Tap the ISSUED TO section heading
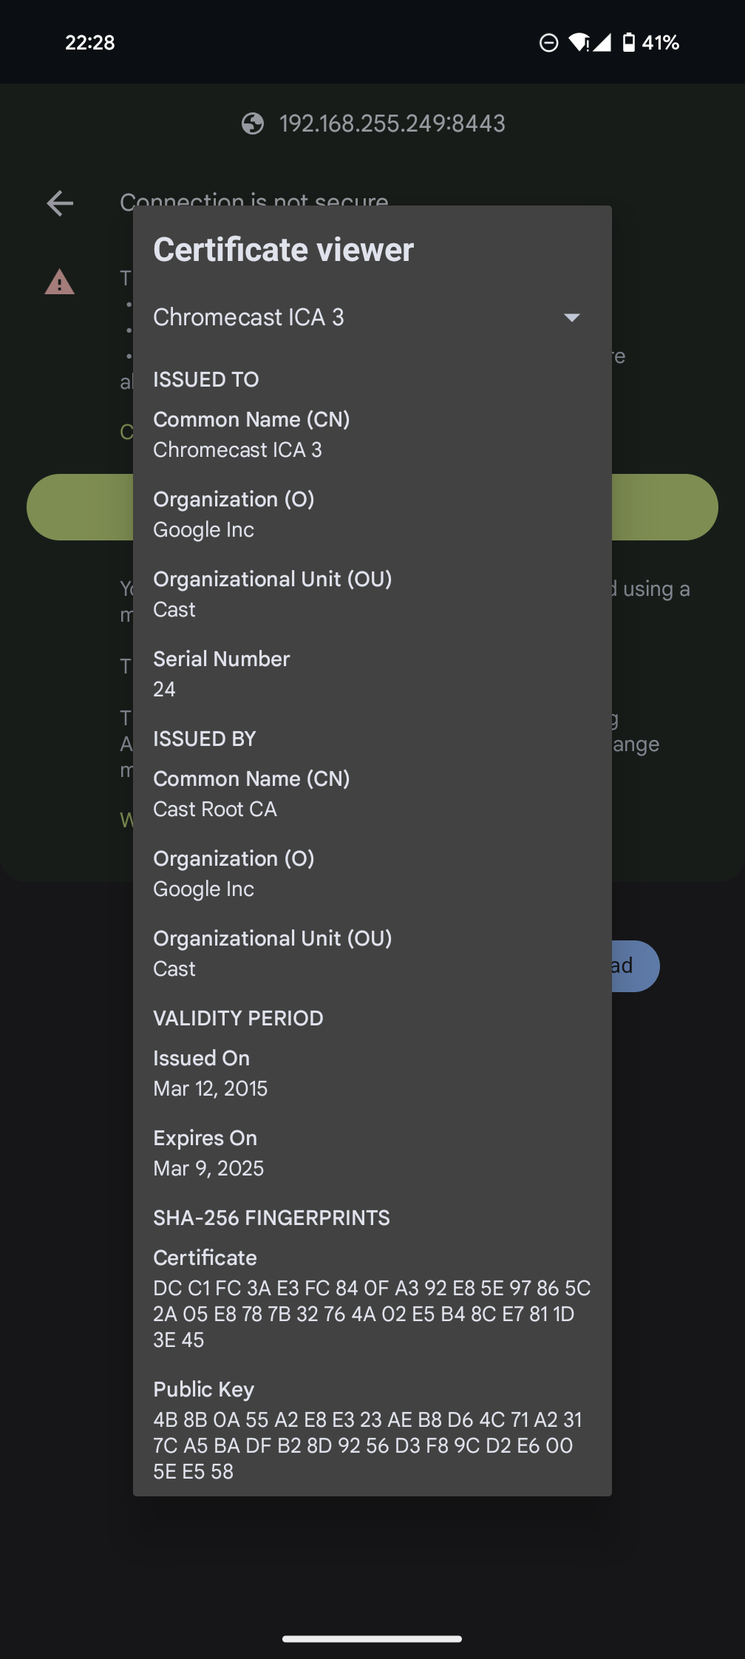745x1659 pixels. tap(206, 379)
